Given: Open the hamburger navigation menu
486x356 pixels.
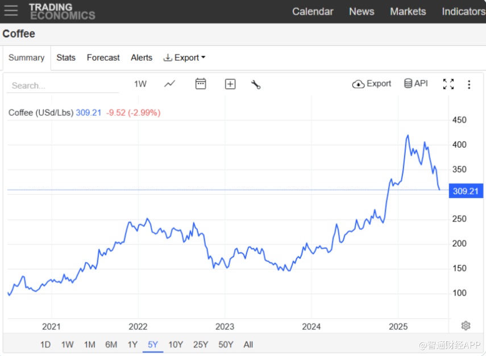Looking at the screenshot, I should [x=11, y=11].
